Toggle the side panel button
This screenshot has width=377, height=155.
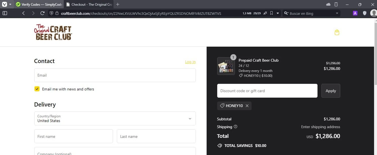coord(5,13)
